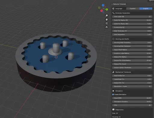
Task: Click the blue Z axis gizmo ball
Action: coord(103,5)
